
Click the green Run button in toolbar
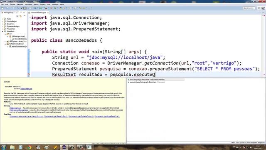pos(40,8)
